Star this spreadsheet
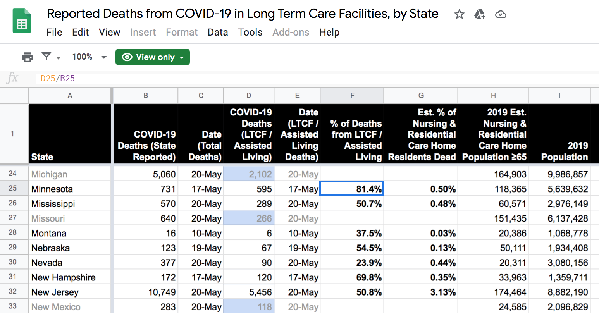 tap(459, 15)
